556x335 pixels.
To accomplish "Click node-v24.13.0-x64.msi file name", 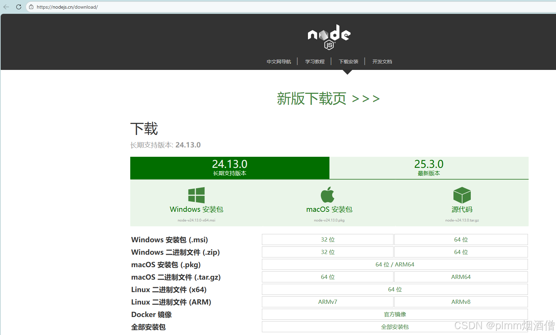I will point(196,220).
